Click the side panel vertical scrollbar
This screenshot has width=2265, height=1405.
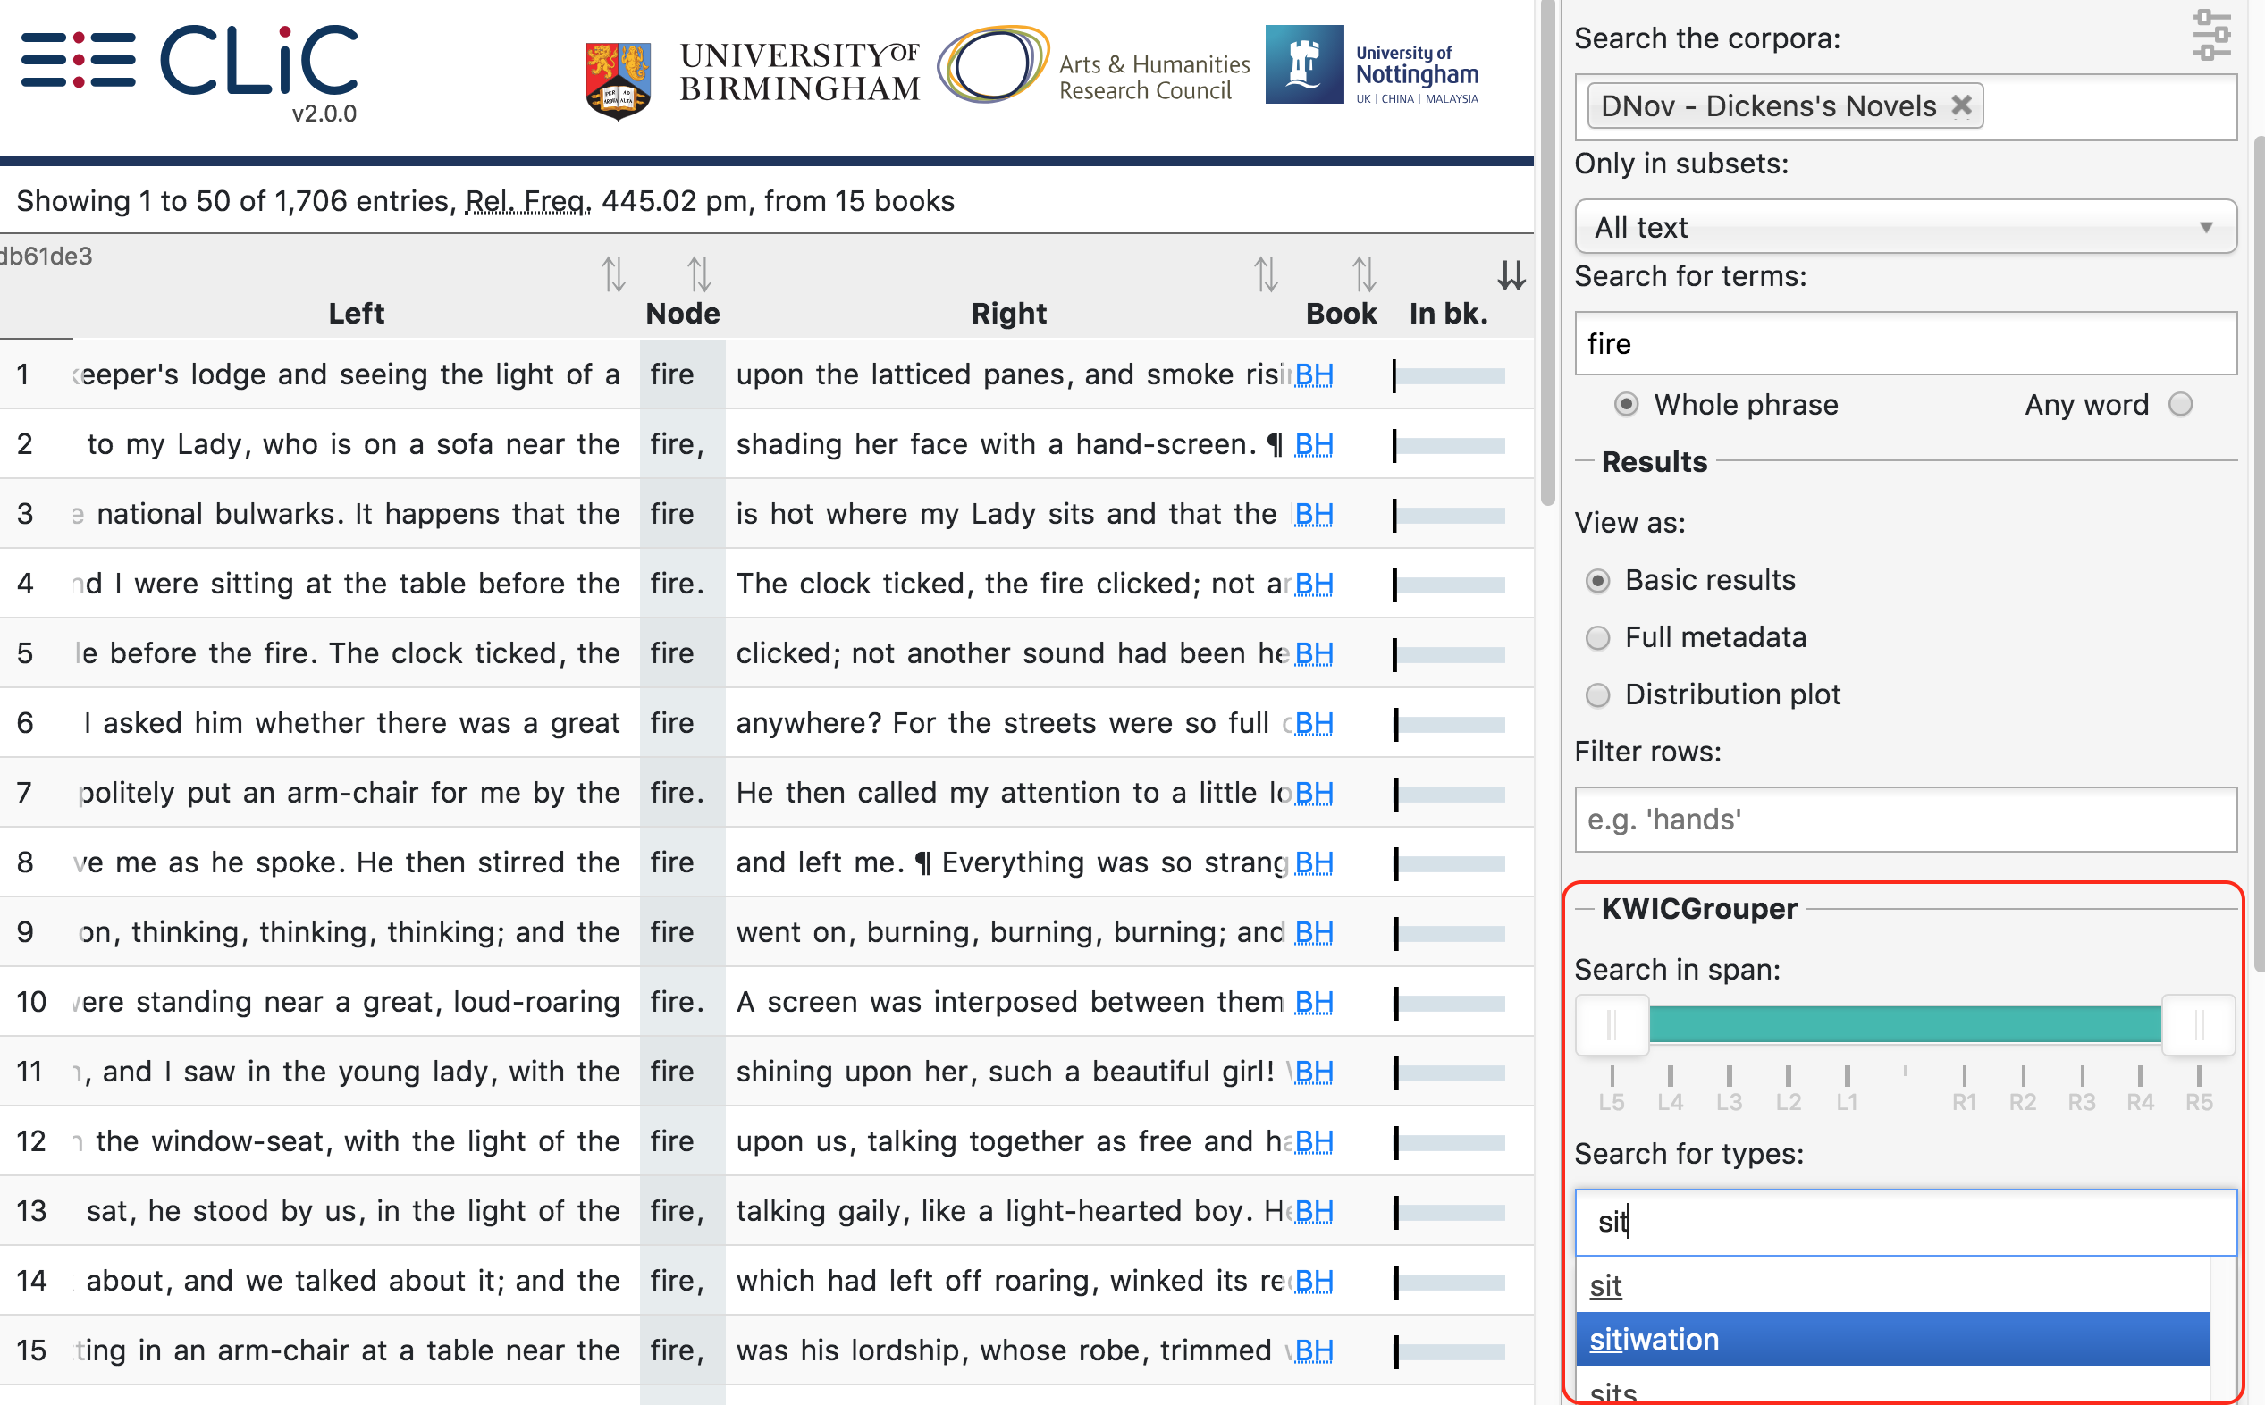coord(2258,553)
